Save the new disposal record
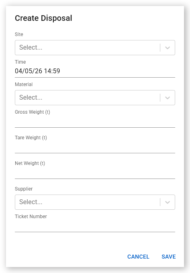Screen dimensions: 190x273 (x=169, y=257)
